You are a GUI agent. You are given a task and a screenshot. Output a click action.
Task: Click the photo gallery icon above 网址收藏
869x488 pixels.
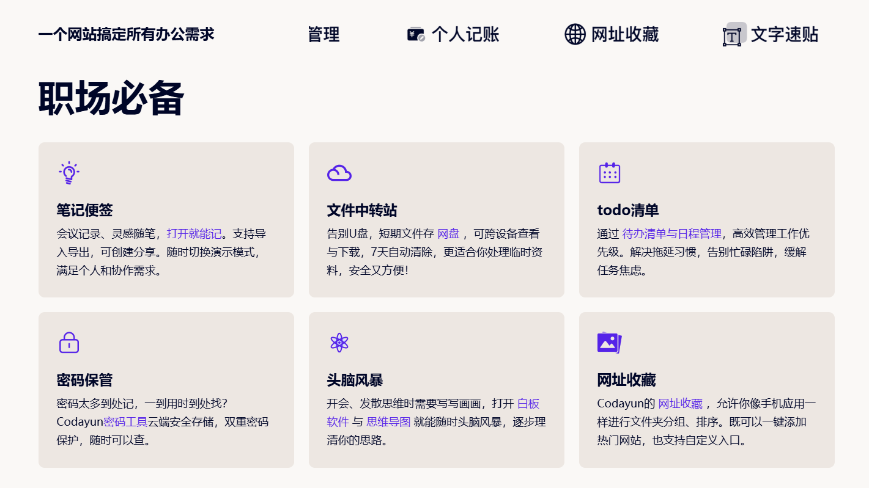[x=609, y=343]
